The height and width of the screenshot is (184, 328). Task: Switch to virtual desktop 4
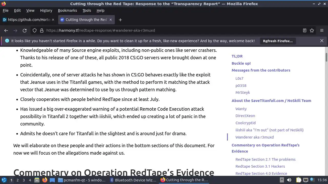point(30,180)
